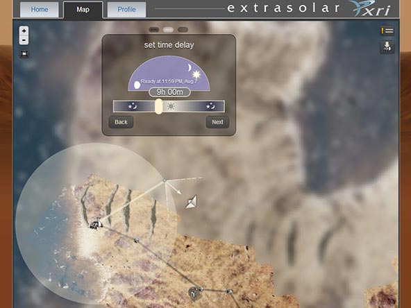This screenshot has height=308, width=411.
Task: Click the Back button
Action: [x=121, y=122]
